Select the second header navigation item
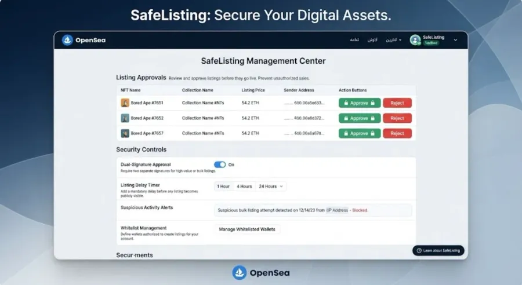The height and width of the screenshot is (285, 522). click(372, 40)
